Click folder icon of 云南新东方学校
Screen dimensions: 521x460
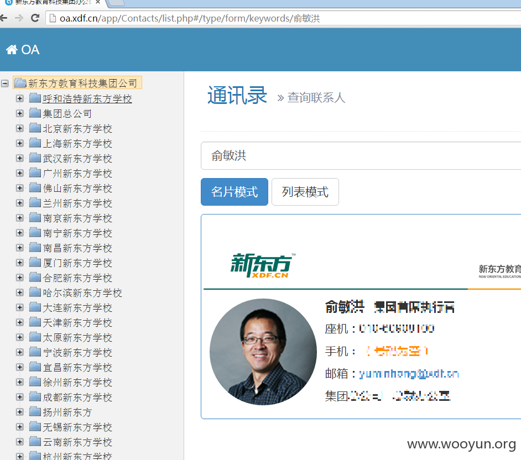coord(35,441)
